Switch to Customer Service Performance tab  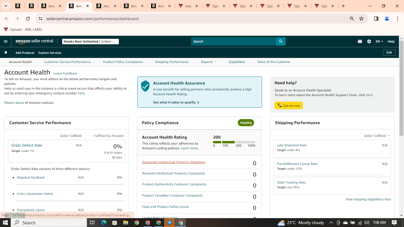(x=67, y=62)
